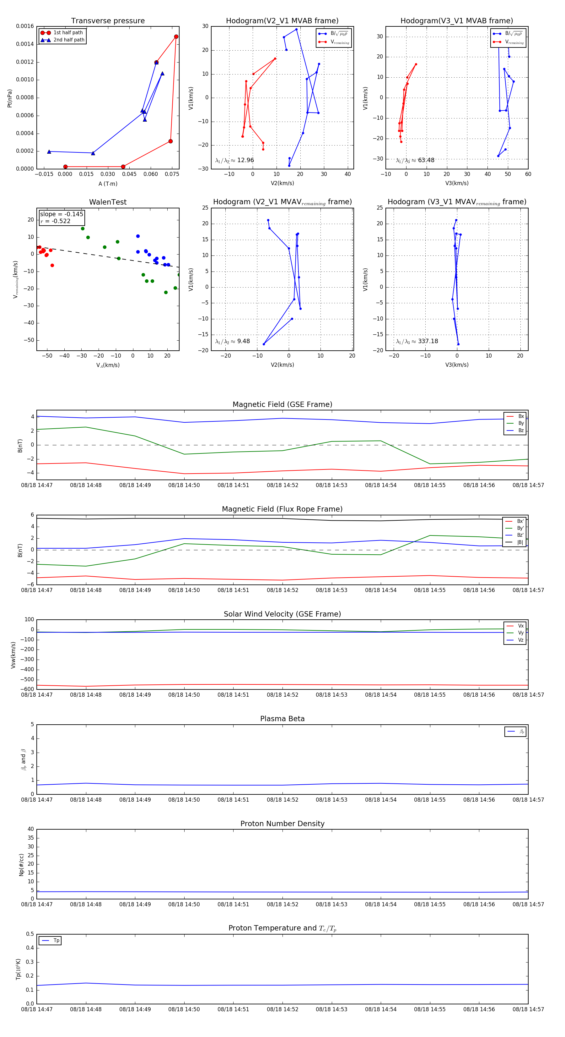Viewport: 565px width, 1037px height.
Task: Click "08/18 14:54" tick under Flux Rope Frame plot
Action: (380, 590)
